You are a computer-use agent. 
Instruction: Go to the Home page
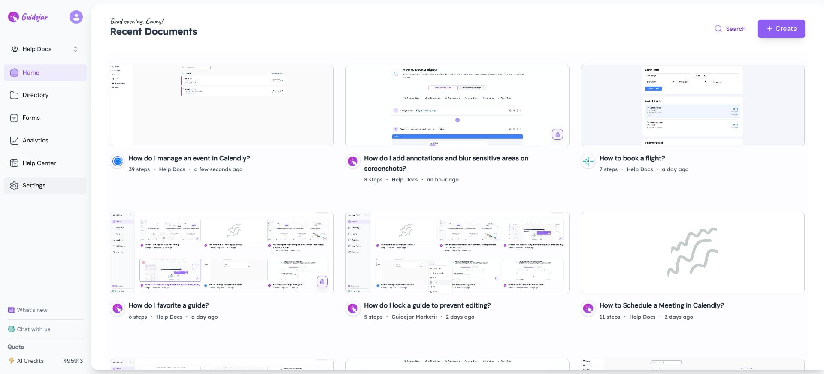click(45, 72)
